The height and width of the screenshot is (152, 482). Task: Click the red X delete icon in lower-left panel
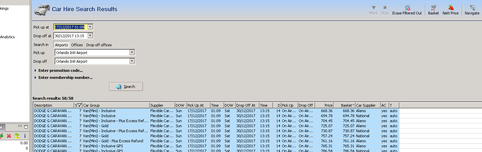coord(9,136)
